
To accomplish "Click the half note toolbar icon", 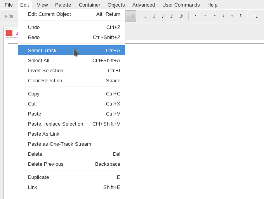I will [x=154, y=16].
